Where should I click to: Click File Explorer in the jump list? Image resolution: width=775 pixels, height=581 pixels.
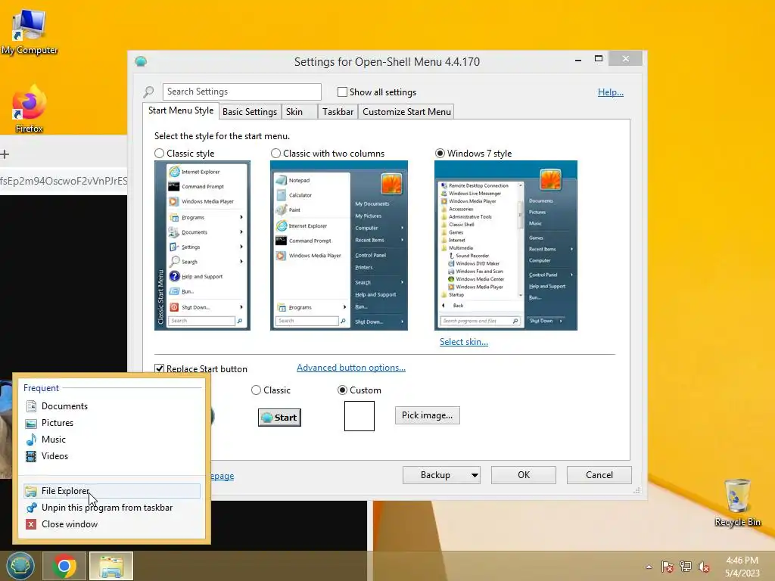pyautogui.click(x=112, y=490)
